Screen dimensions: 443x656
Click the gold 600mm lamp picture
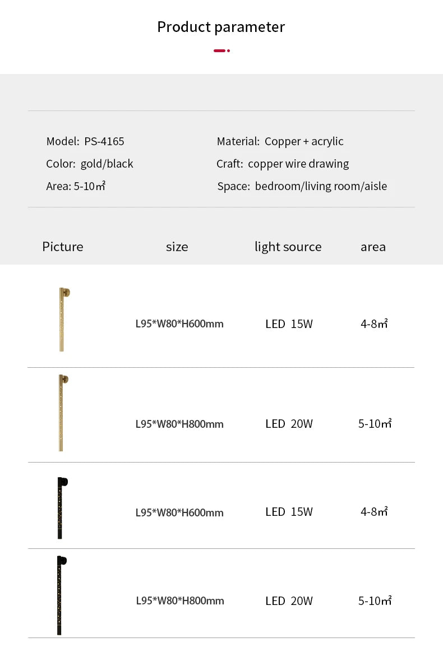tap(64, 319)
